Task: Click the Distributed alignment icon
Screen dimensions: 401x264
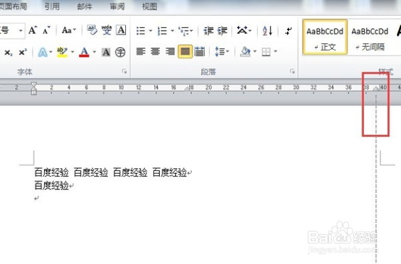Action: click(x=199, y=51)
